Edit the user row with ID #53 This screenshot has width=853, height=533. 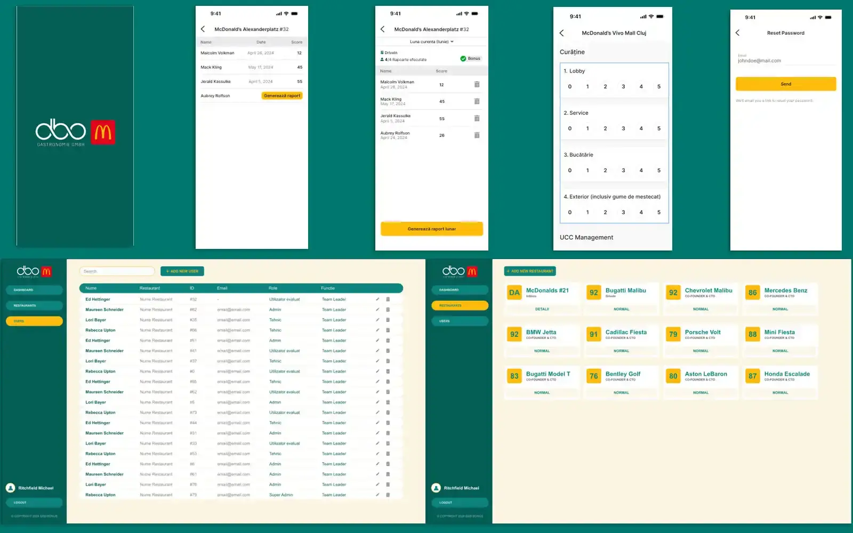377,454
